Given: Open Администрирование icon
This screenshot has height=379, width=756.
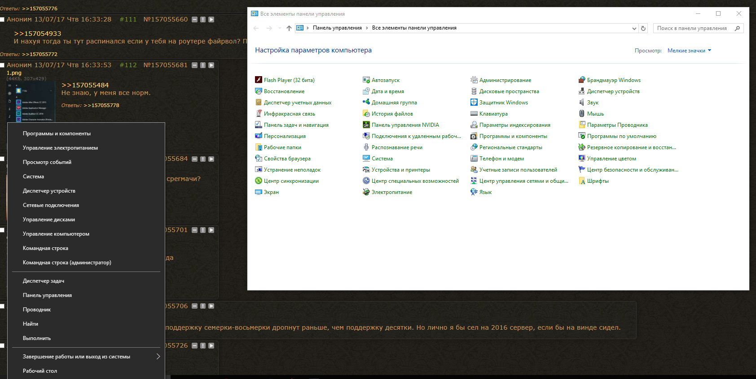Looking at the screenshot, I should pos(474,80).
